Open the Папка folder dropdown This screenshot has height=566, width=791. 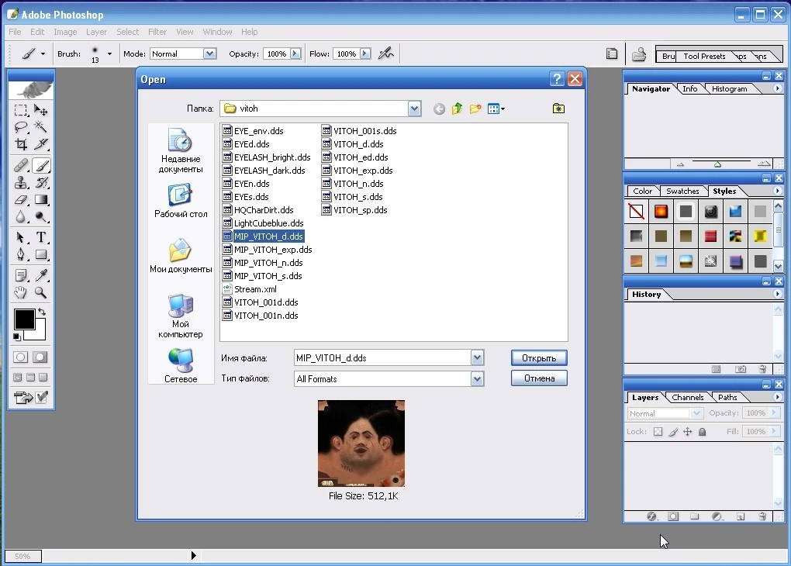tap(414, 109)
